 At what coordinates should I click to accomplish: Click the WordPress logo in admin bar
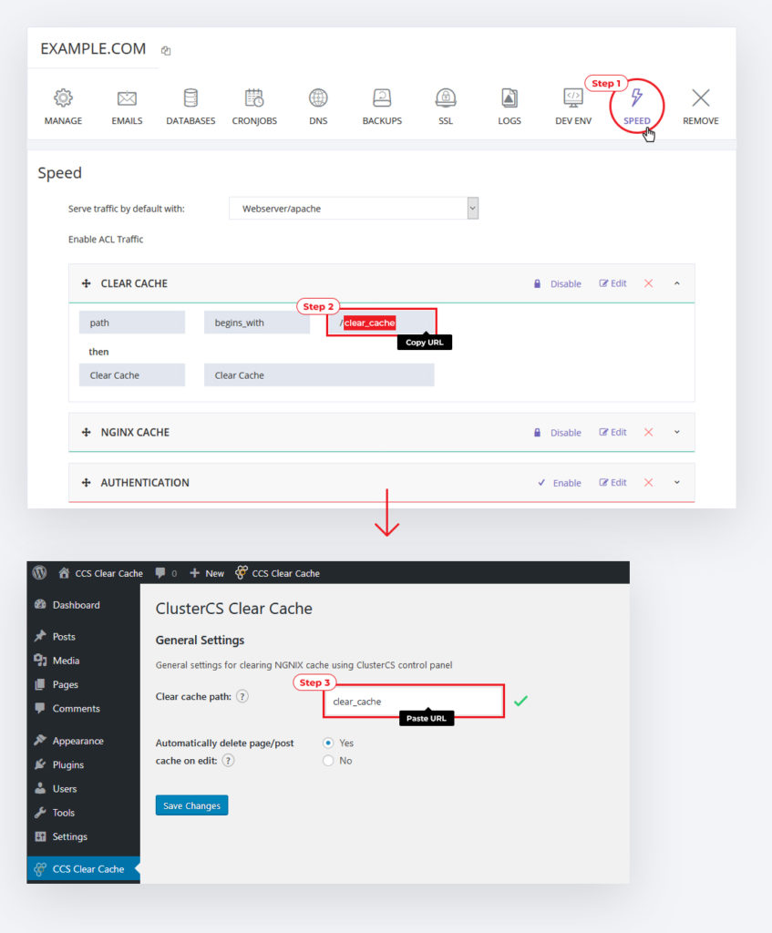[x=40, y=572]
